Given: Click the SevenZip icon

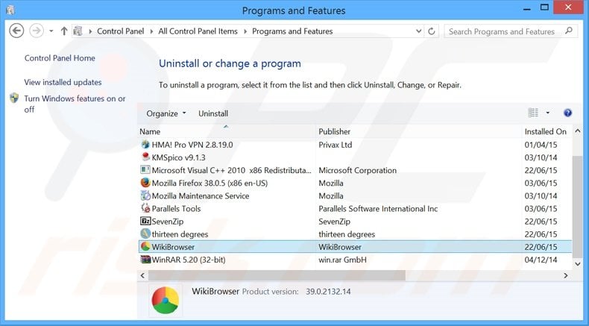Looking at the screenshot, I should [x=145, y=221].
